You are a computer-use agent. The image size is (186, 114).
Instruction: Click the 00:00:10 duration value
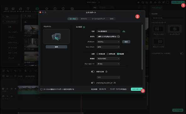point(102,89)
